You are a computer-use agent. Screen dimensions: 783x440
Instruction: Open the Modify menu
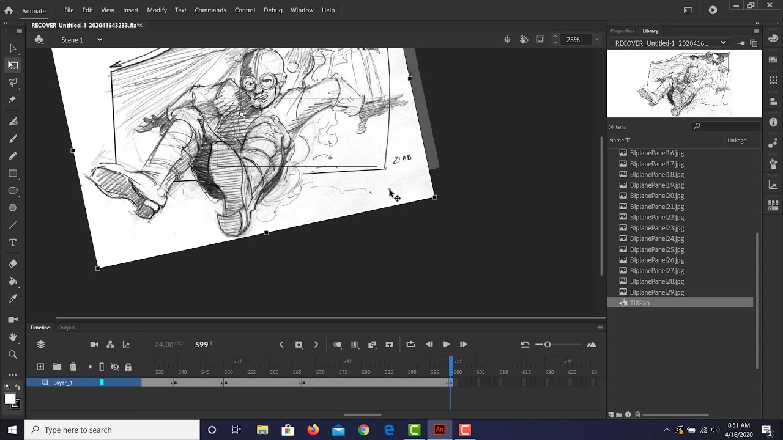157,10
